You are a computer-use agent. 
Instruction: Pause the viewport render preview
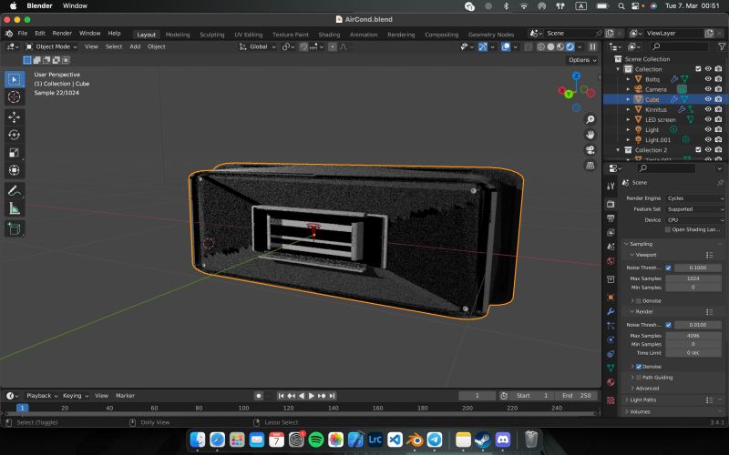pyautogui.click(x=592, y=47)
